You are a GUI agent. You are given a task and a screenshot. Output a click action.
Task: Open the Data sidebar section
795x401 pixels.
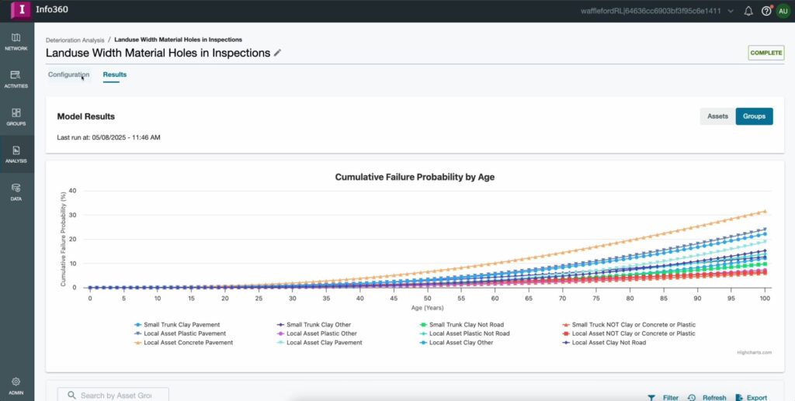coord(16,192)
